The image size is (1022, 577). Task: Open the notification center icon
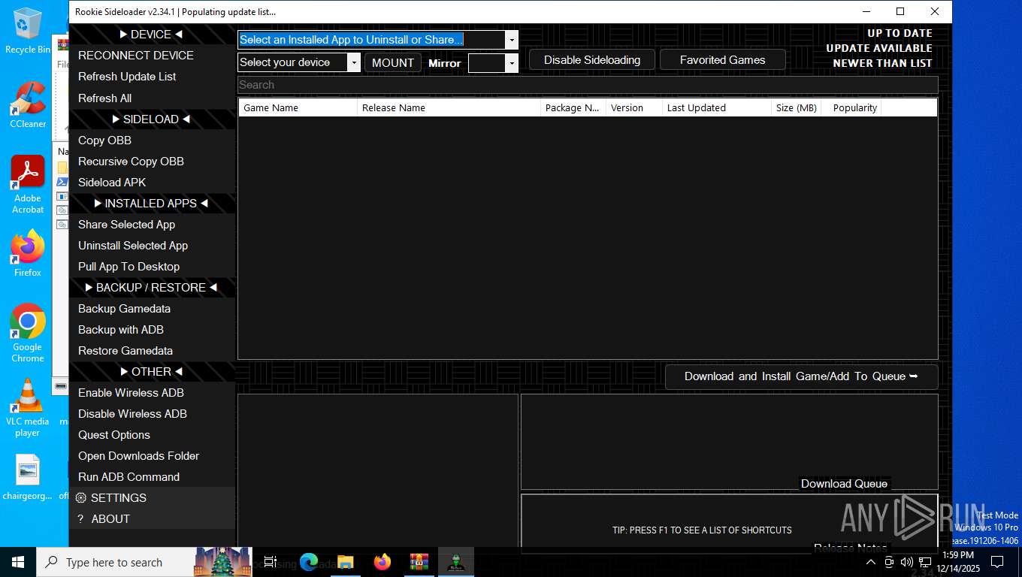[x=997, y=562]
